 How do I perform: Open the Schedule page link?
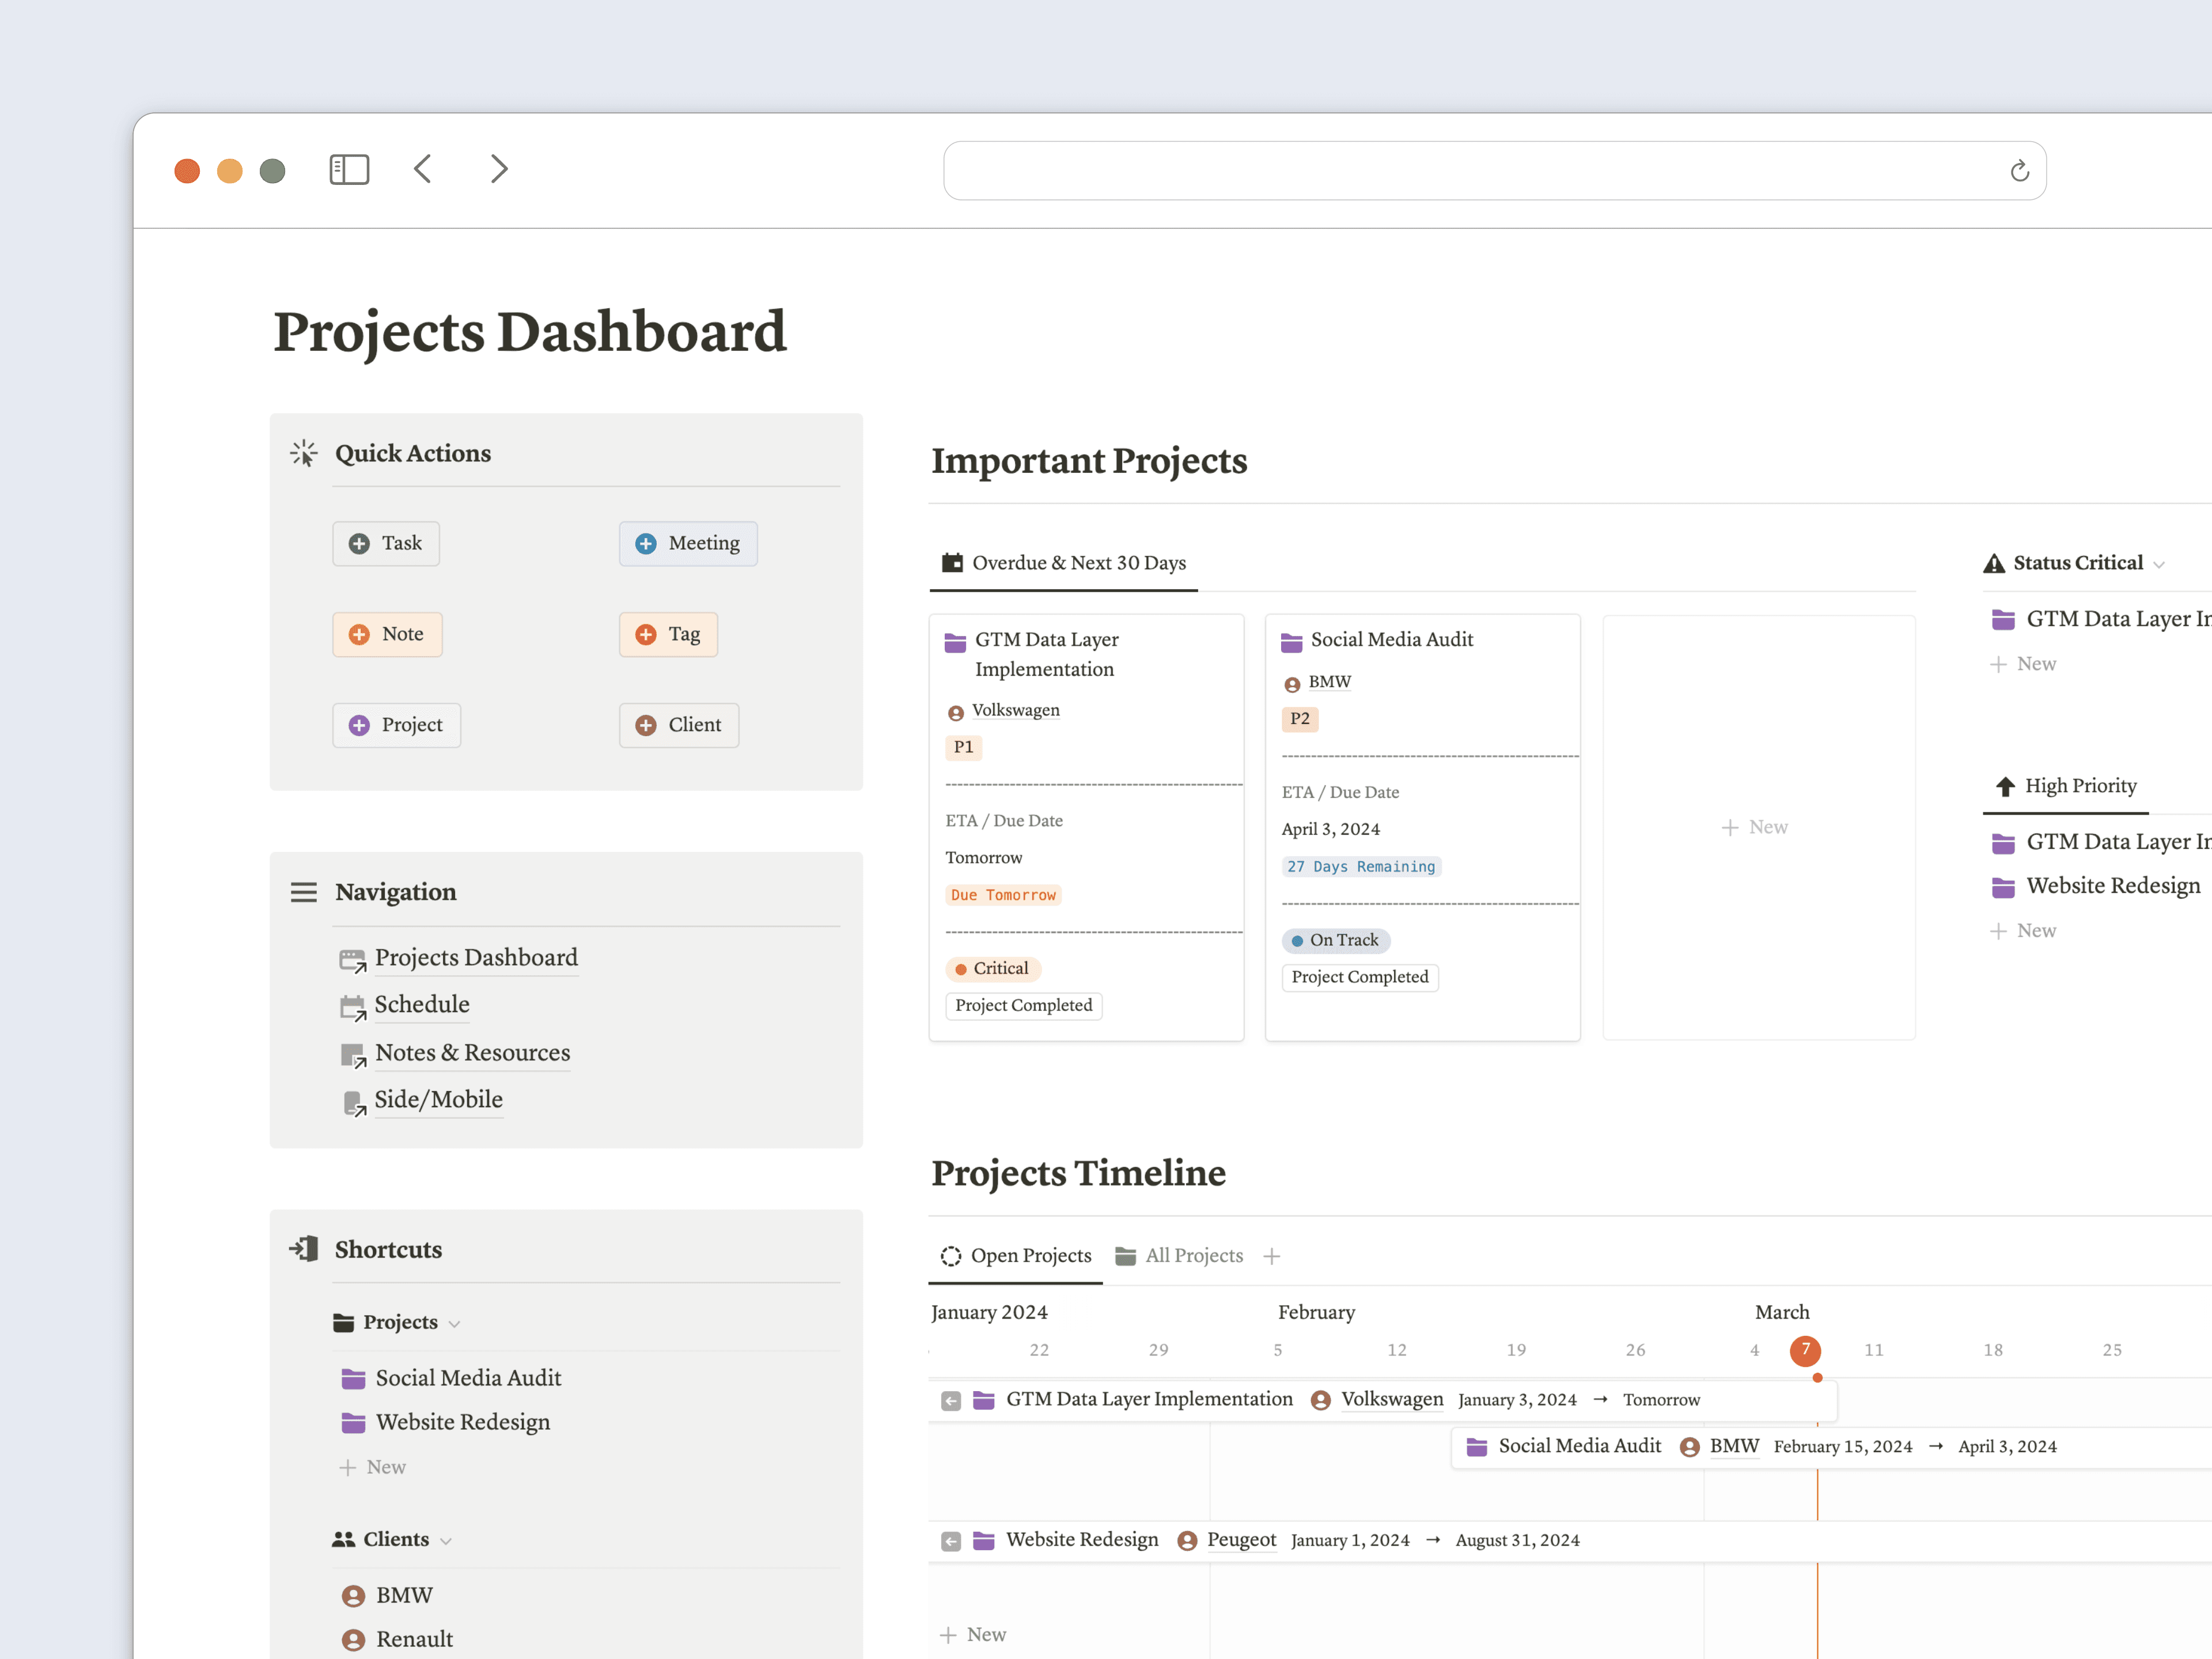click(422, 1004)
